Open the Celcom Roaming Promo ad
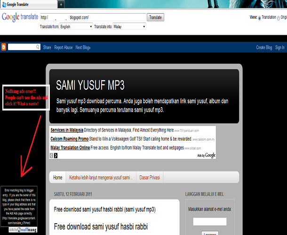Viewport: 287px width, 235px height. [70, 139]
